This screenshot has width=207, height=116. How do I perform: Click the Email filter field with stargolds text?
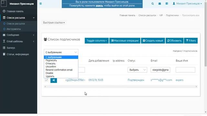pos(160,70)
